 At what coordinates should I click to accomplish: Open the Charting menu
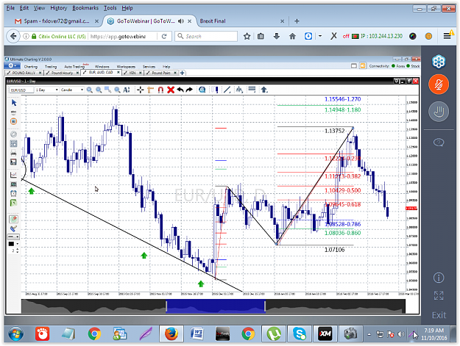31,67
